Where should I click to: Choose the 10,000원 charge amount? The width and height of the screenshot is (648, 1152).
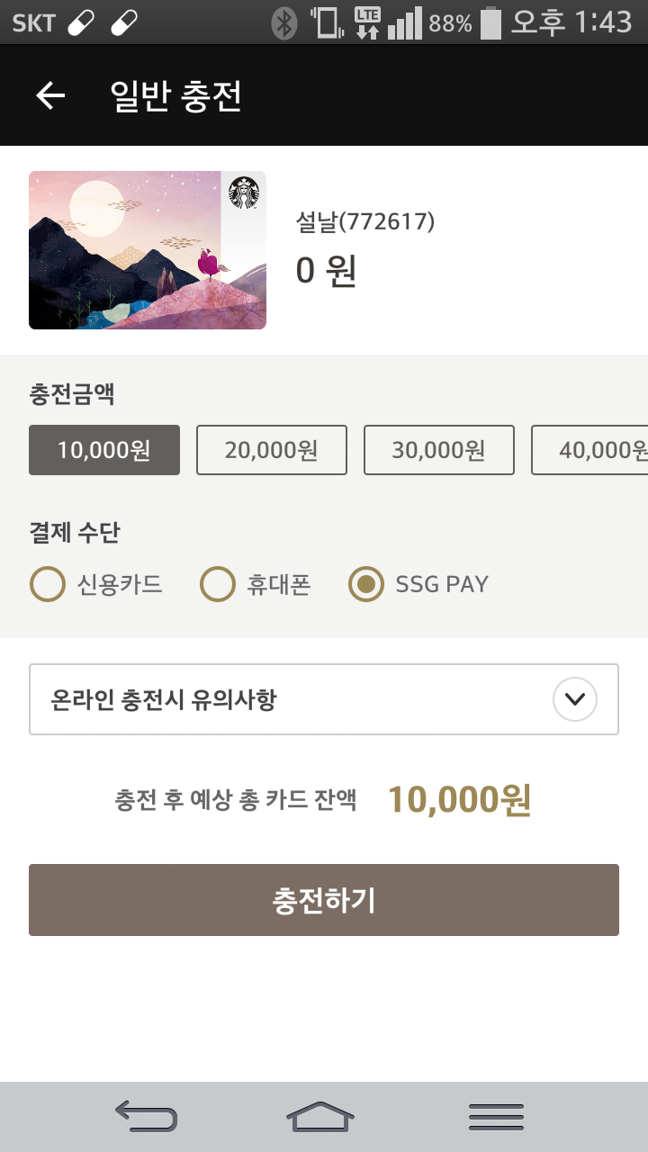click(104, 450)
